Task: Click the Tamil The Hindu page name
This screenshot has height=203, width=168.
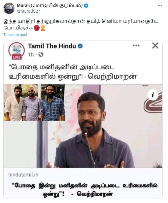Action: click(x=52, y=46)
